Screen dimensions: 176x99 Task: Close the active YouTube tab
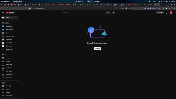point(159,5)
